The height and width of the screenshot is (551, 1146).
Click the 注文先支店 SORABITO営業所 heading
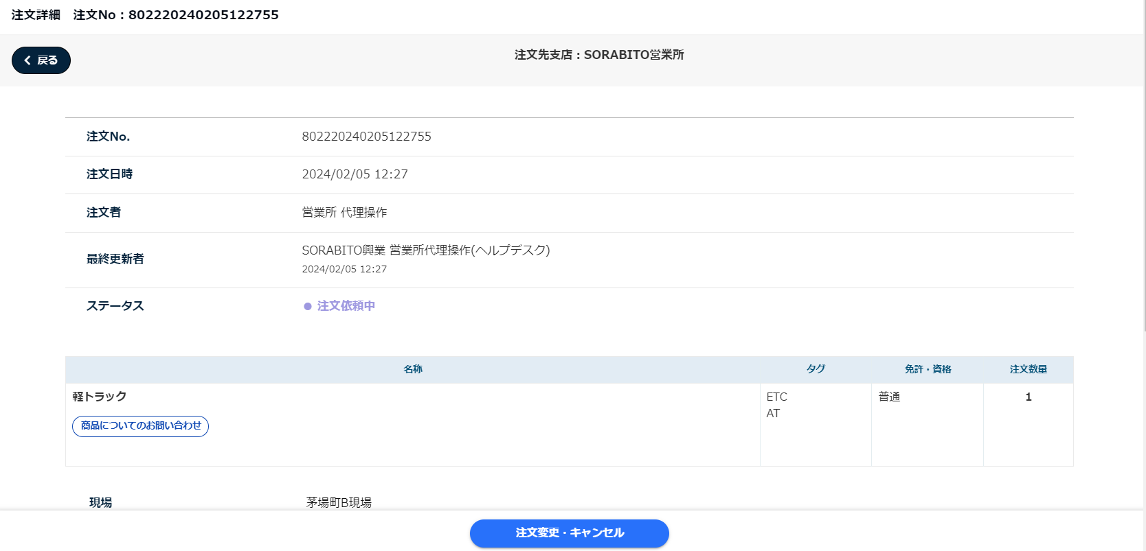[599, 55]
